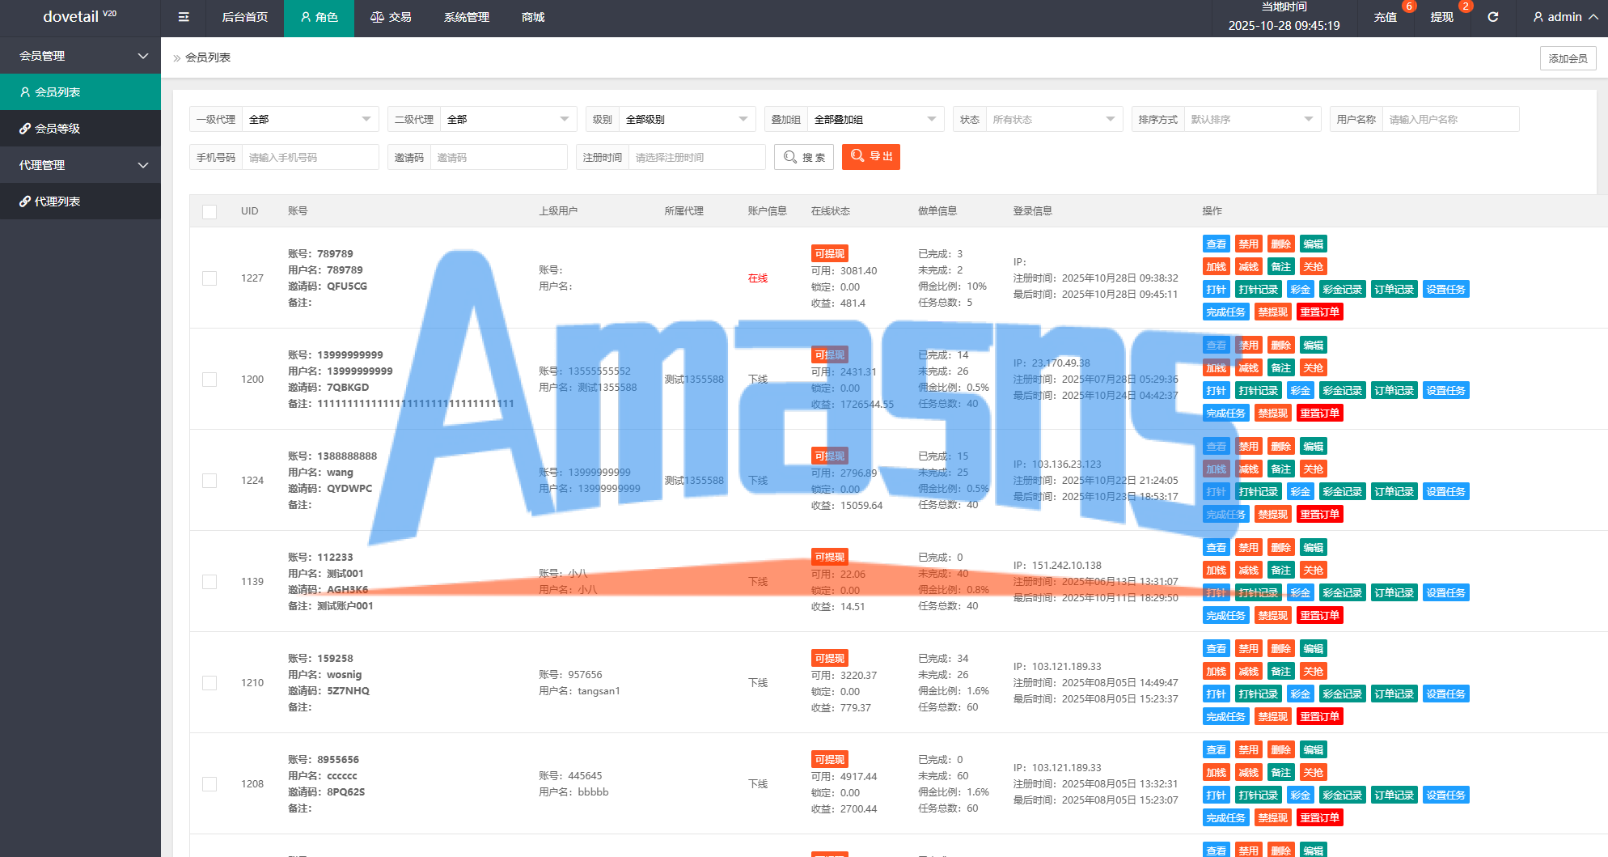Expand the 排序方式 dropdown
This screenshot has width=1608, height=857.
coord(1252,119)
